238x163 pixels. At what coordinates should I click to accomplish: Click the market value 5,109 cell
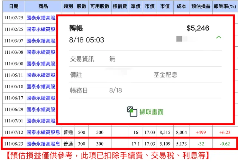pos(165,144)
